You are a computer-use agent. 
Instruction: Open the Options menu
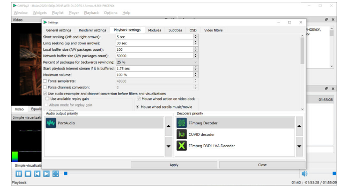(x=110, y=13)
